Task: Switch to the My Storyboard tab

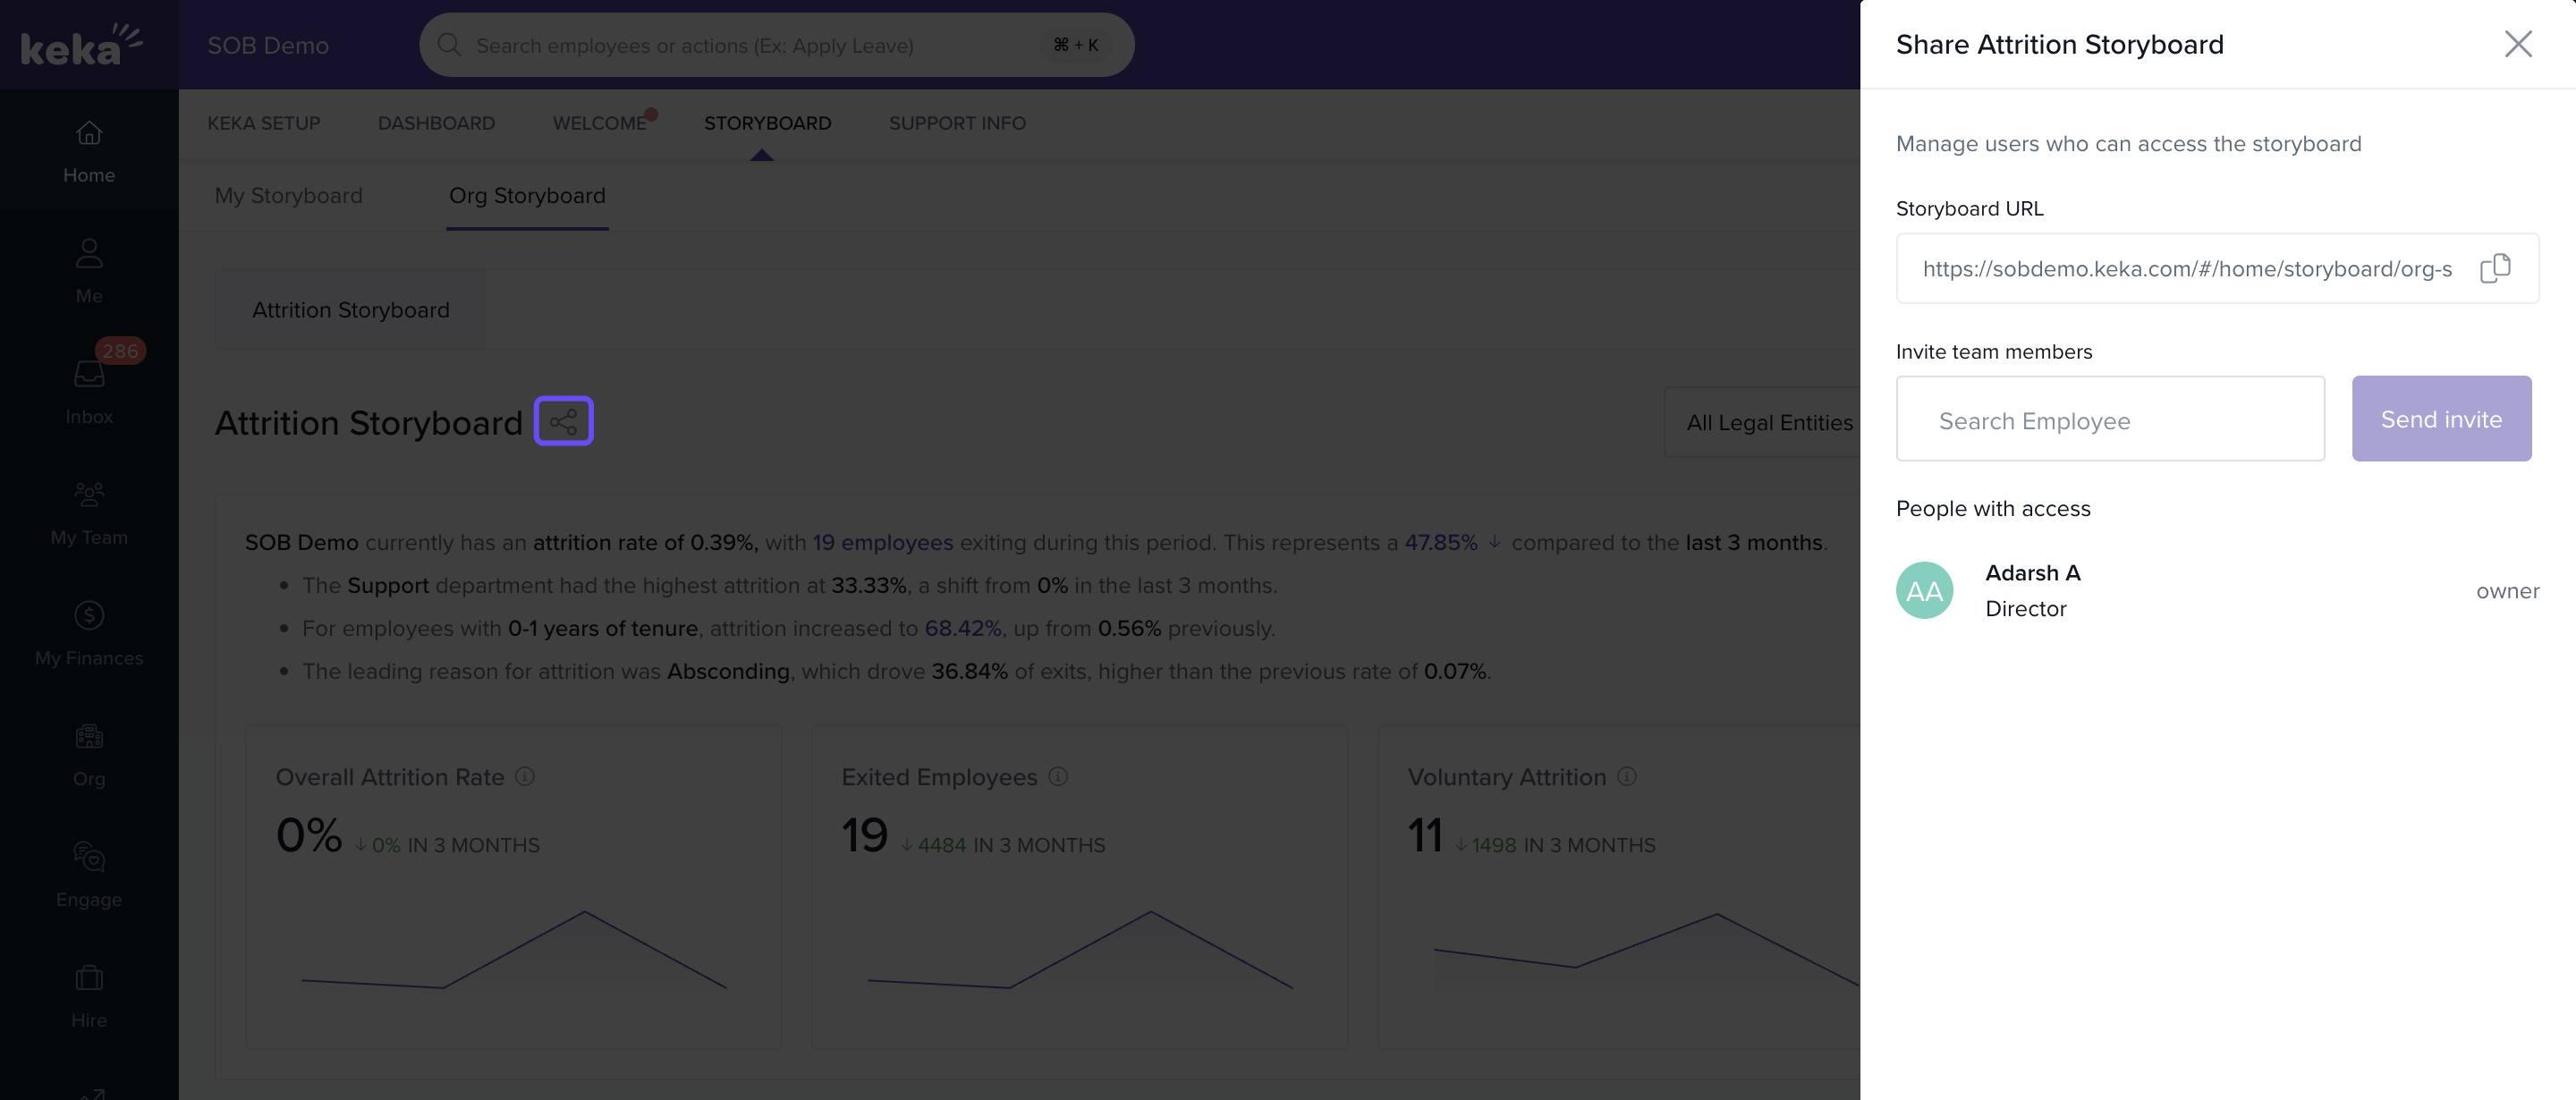Action: [x=288, y=196]
